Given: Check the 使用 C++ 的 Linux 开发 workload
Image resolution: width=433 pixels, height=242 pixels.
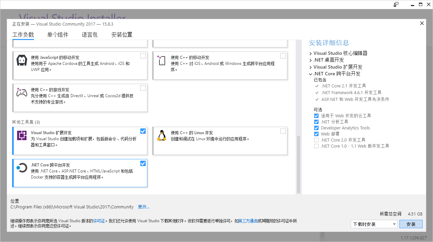Looking at the screenshot, I should (x=283, y=131).
